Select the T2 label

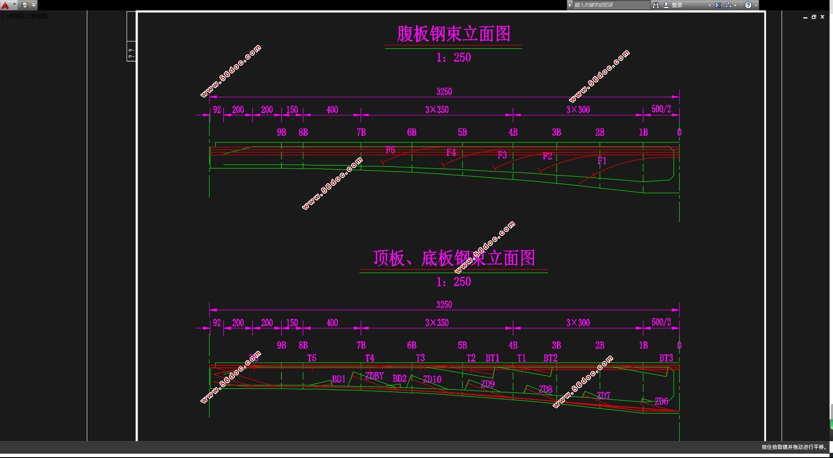(x=471, y=358)
